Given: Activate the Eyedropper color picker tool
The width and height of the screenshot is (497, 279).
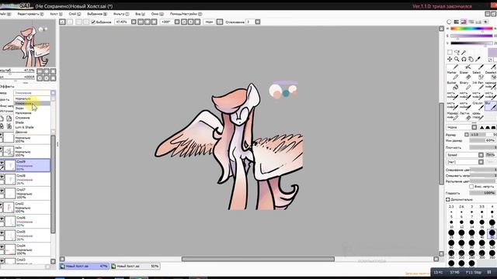Looking at the screenshot, I should coord(478,59).
